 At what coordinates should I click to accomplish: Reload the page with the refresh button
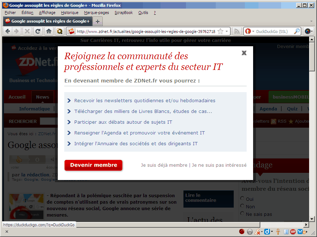pyautogui.click(x=38, y=31)
